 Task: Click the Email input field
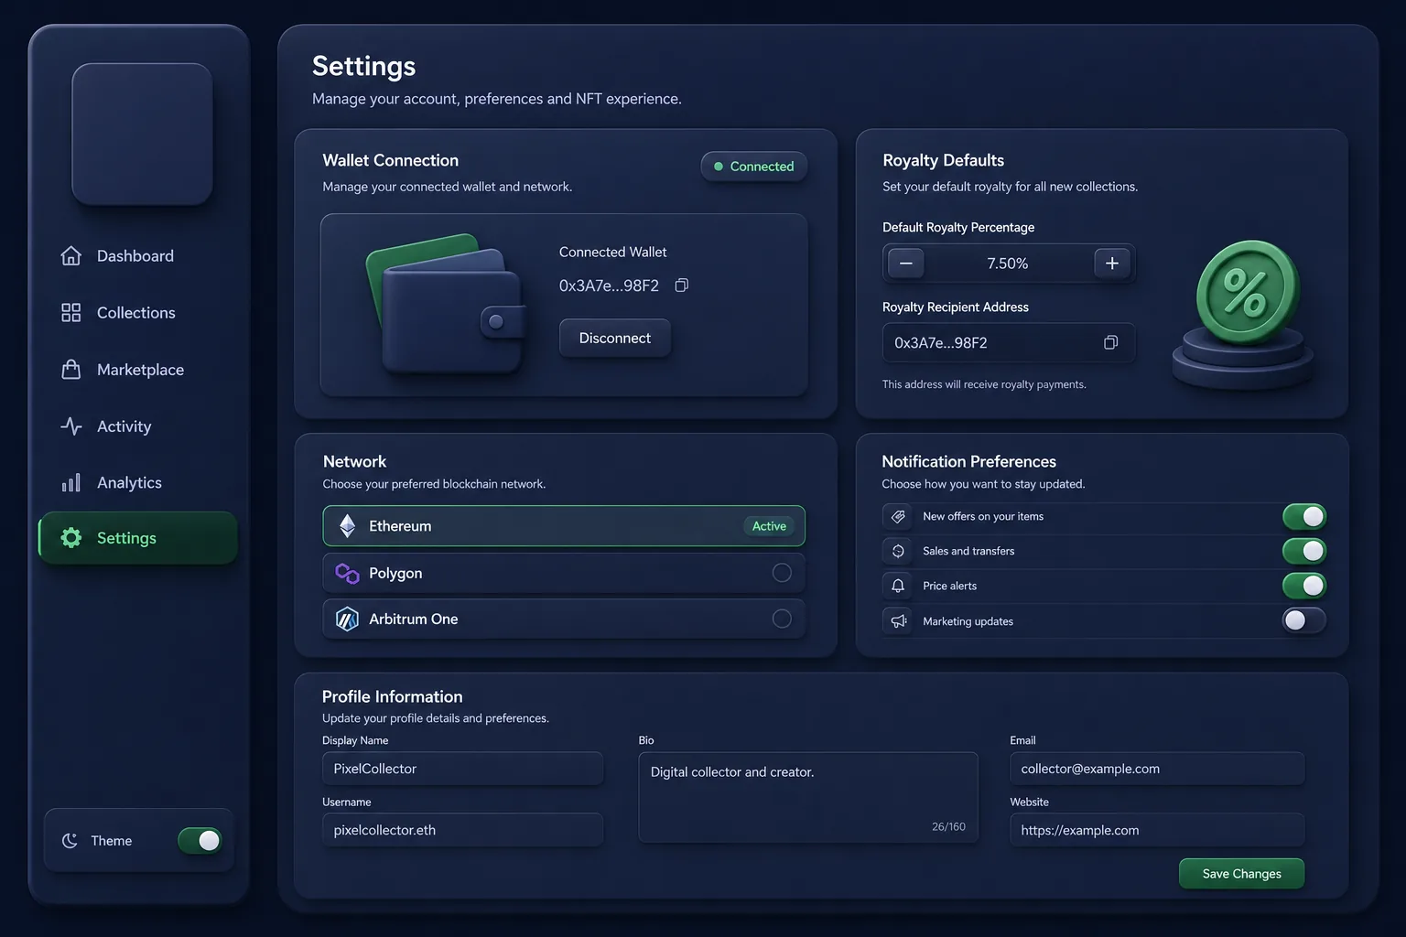(1157, 769)
